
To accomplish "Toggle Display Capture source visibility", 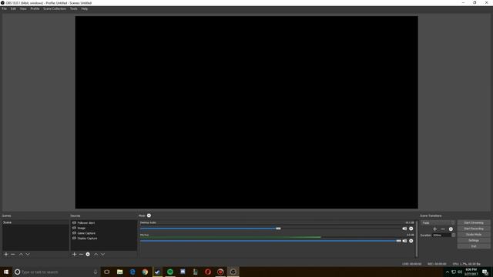I will tap(74, 238).
